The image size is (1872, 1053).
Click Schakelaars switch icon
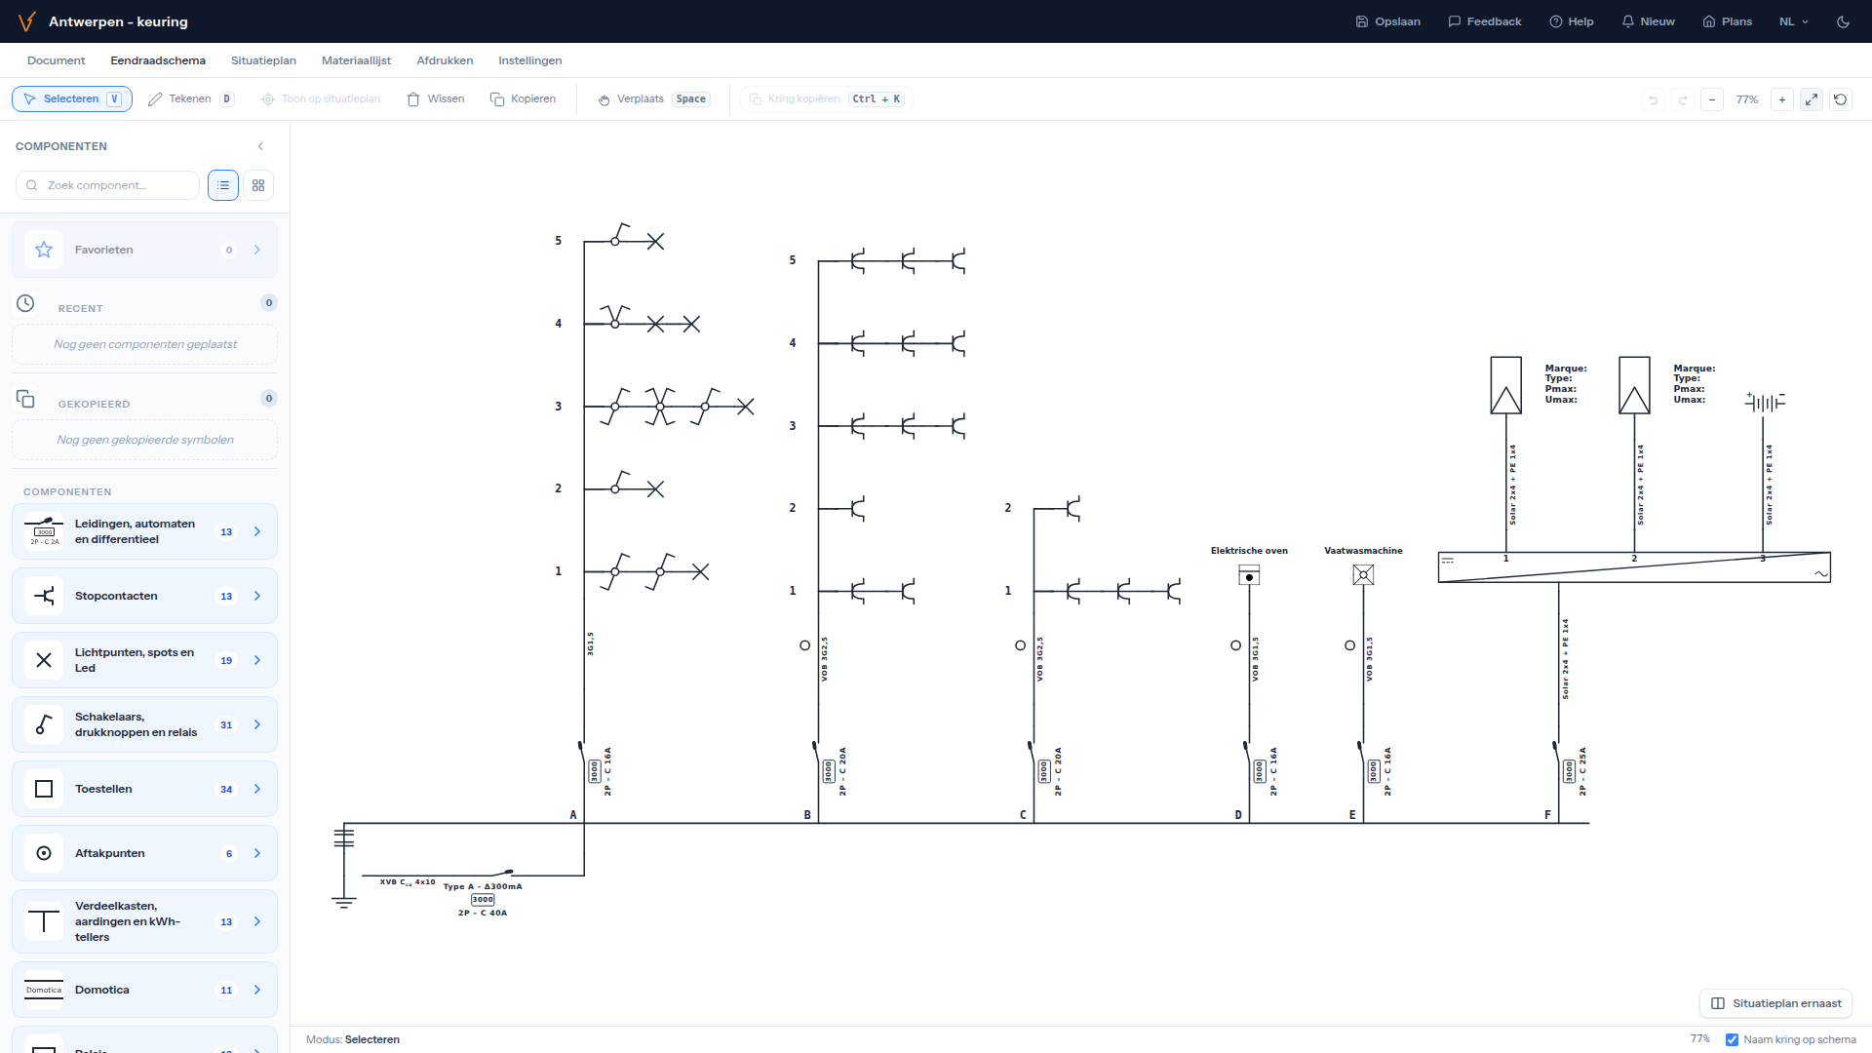point(44,724)
